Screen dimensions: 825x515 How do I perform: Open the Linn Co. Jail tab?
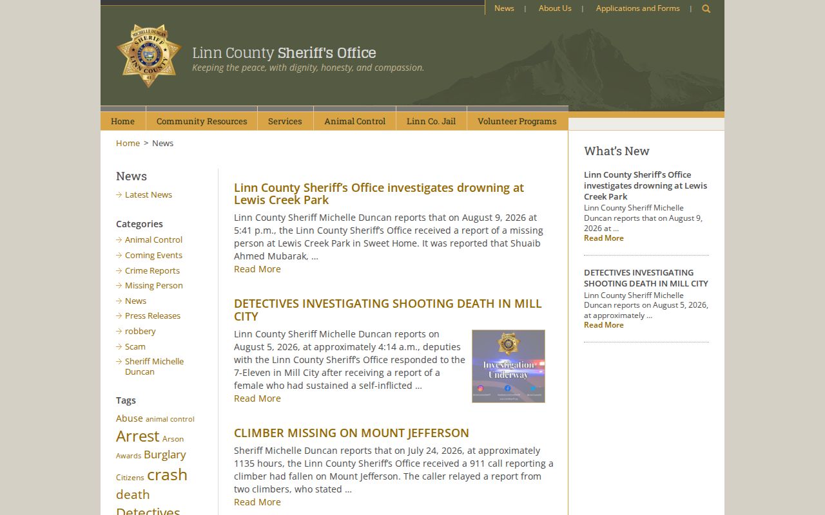pos(431,121)
